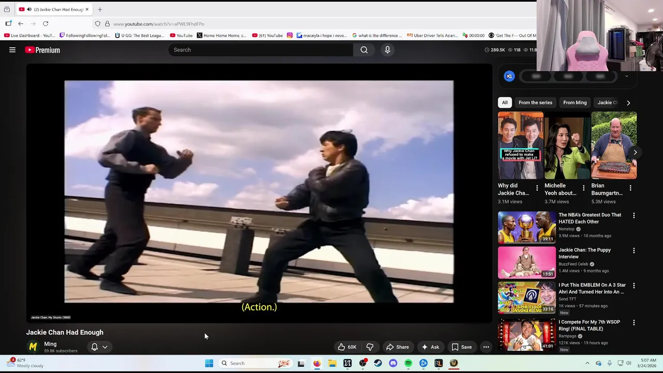
Task: Expand the extension panel chevron beside IQ
Action: pos(626,76)
